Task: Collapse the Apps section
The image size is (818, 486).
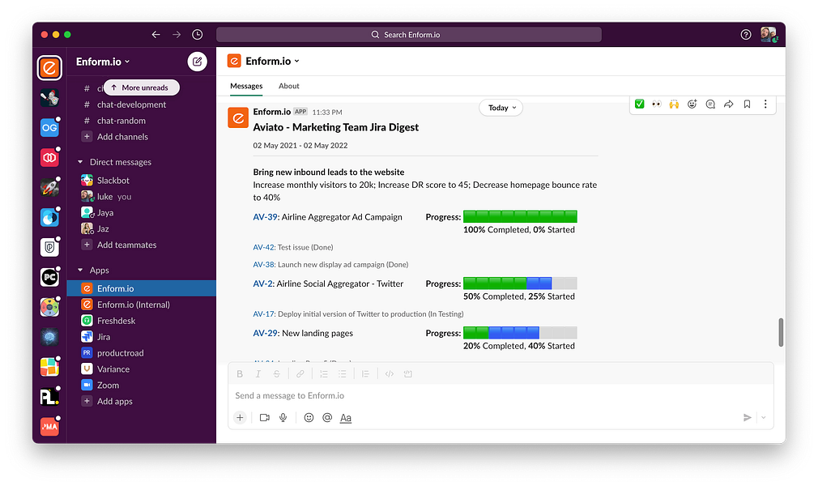Action: (x=80, y=270)
